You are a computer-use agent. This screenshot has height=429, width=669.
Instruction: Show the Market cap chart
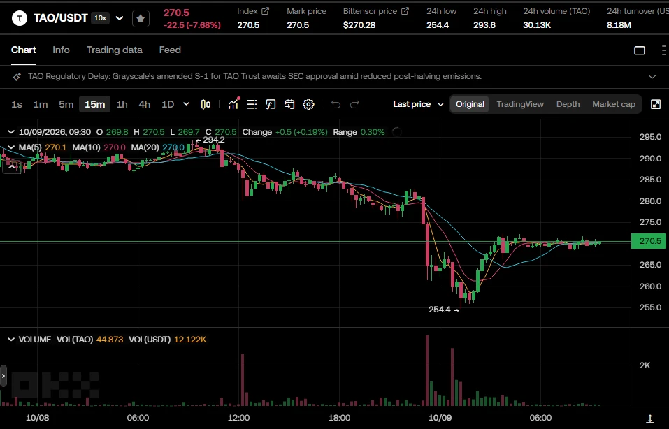pyautogui.click(x=614, y=105)
